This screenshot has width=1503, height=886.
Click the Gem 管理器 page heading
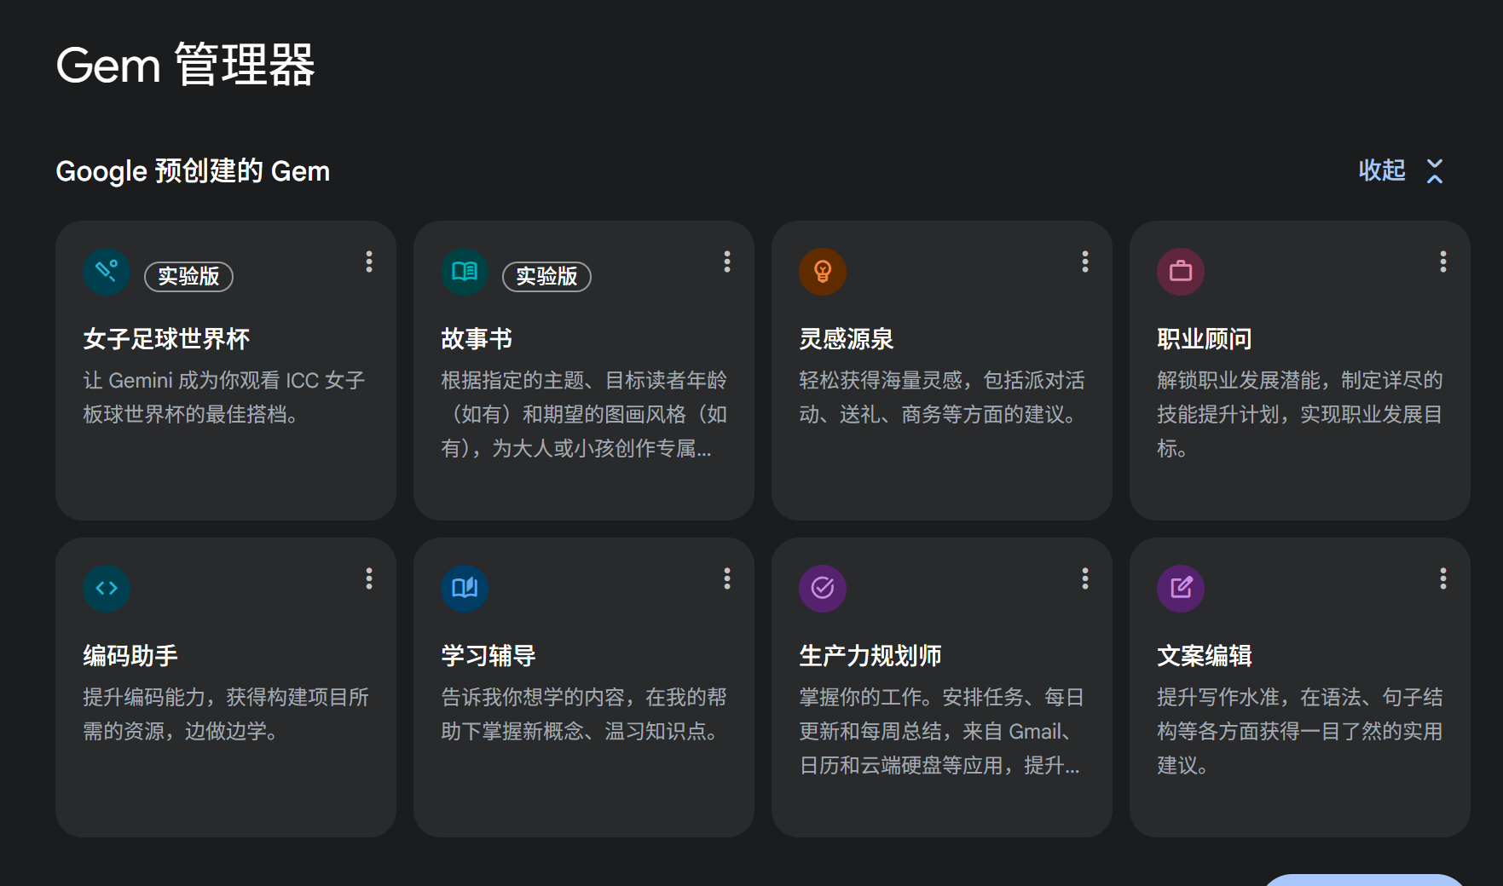tap(186, 65)
